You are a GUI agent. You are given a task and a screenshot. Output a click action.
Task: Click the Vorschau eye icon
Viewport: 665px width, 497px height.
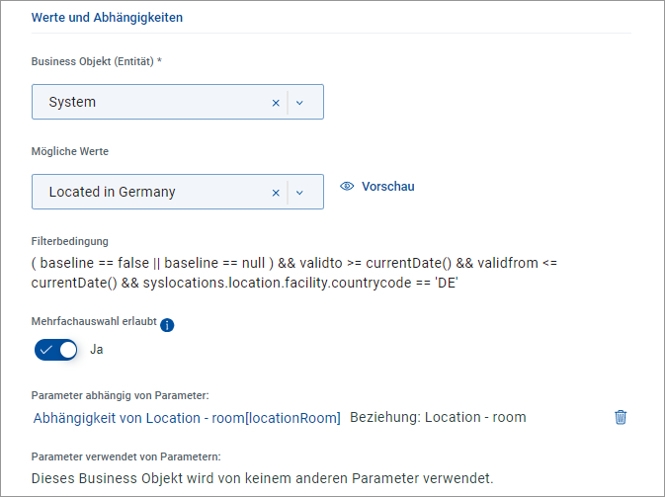tap(347, 186)
